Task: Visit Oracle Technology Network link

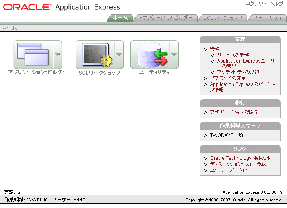Action: [x=240, y=158]
